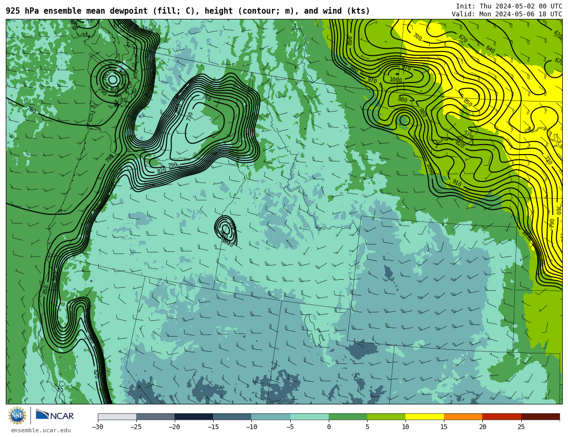Pick the dark teal -15 to -10 colorbar segment
568x437 pixels.
coord(232,416)
